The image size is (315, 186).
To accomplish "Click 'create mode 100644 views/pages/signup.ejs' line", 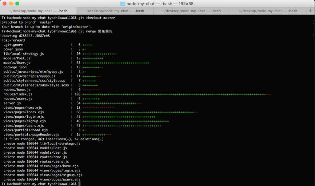I will pyautogui.click(x=43, y=175).
